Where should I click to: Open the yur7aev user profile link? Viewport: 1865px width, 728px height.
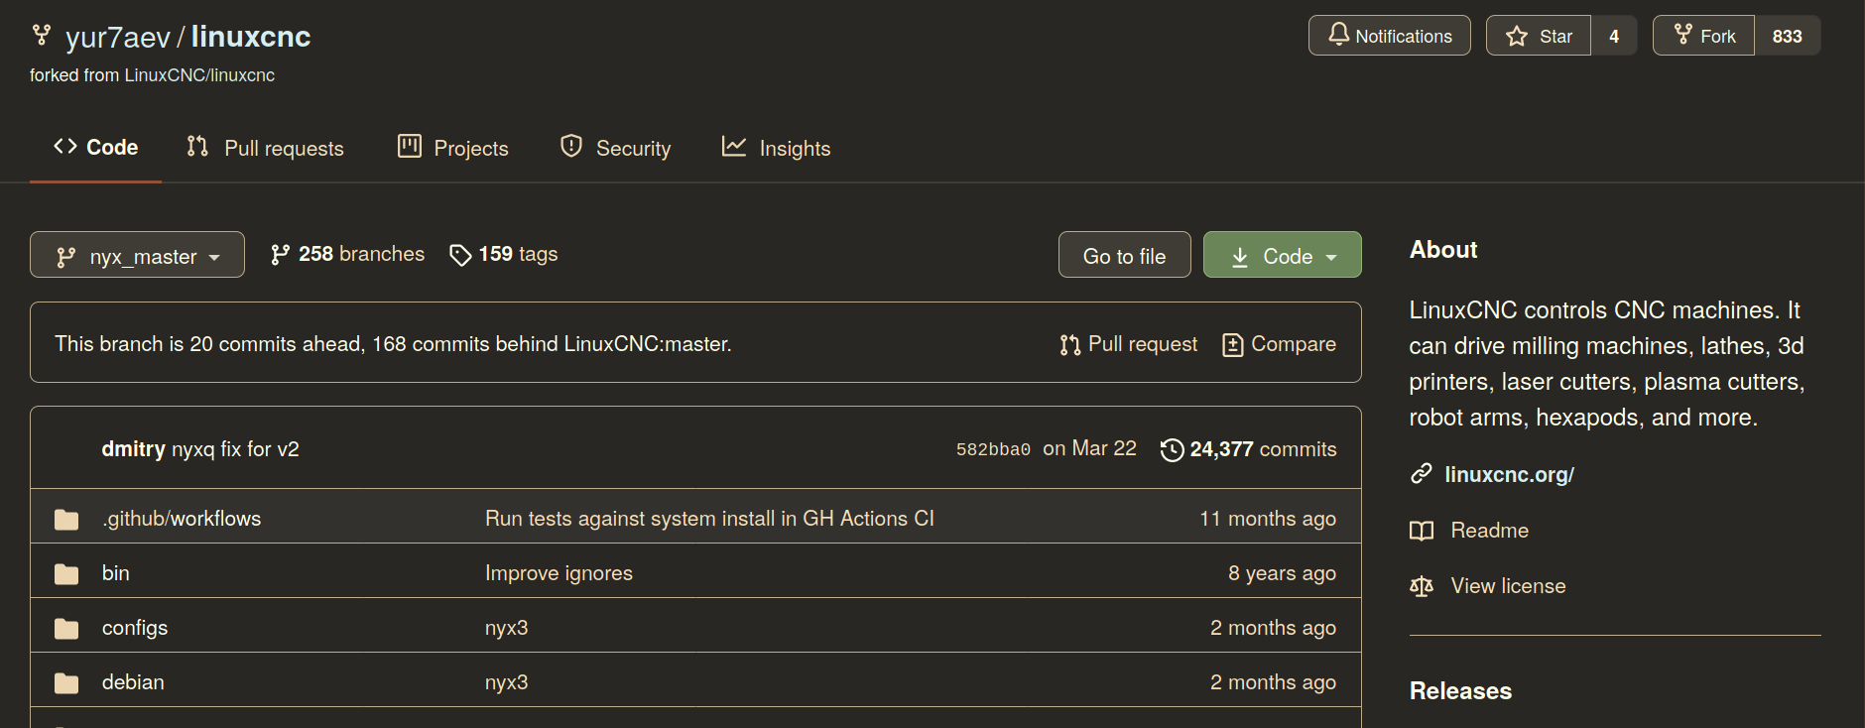pyautogui.click(x=118, y=37)
